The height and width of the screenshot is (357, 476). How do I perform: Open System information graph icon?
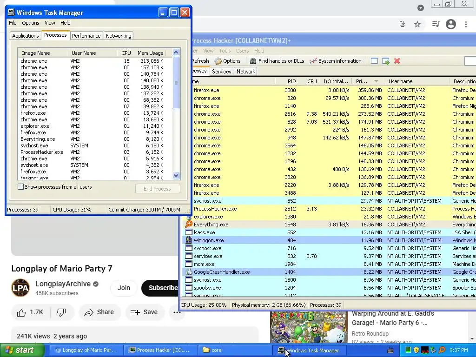(313, 61)
